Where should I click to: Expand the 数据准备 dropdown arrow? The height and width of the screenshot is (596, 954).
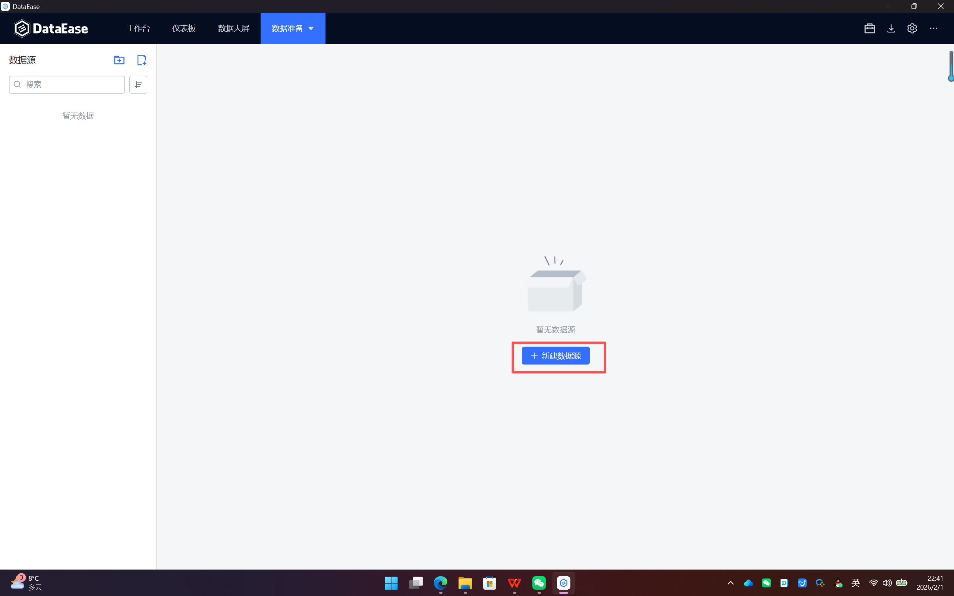(x=311, y=28)
